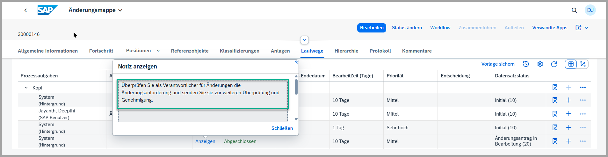Open the more options menu in the Kopf row
608x157 pixels.
[x=583, y=88]
